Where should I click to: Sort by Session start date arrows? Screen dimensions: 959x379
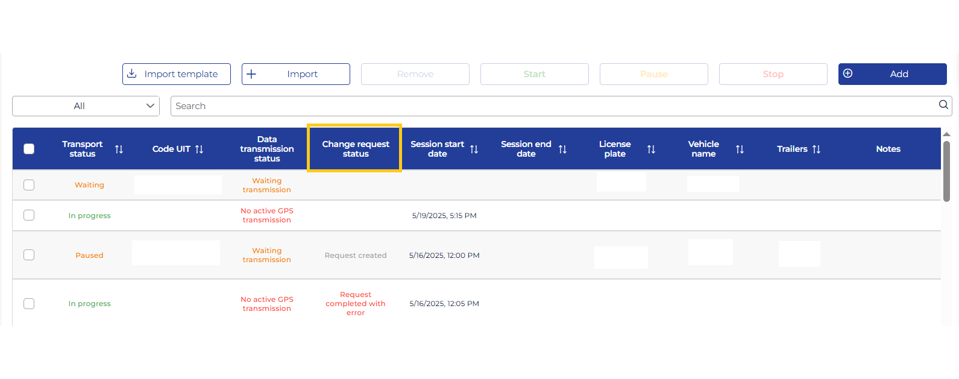474,149
